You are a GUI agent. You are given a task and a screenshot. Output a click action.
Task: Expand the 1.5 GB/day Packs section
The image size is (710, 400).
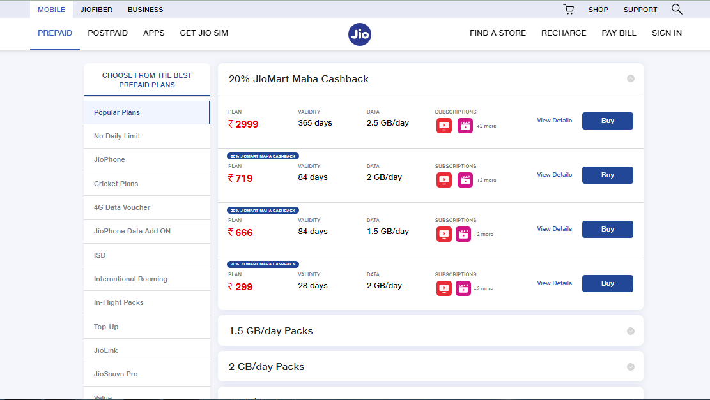(x=630, y=331)
